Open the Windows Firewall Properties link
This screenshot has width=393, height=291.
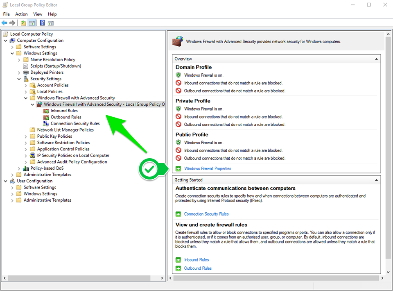208,168
